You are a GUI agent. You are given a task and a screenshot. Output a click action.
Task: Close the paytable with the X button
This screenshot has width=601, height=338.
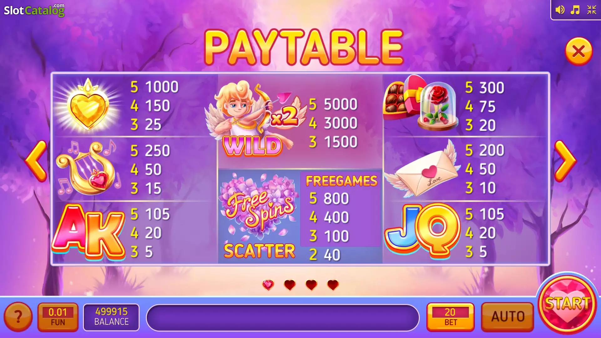(578, 51)
